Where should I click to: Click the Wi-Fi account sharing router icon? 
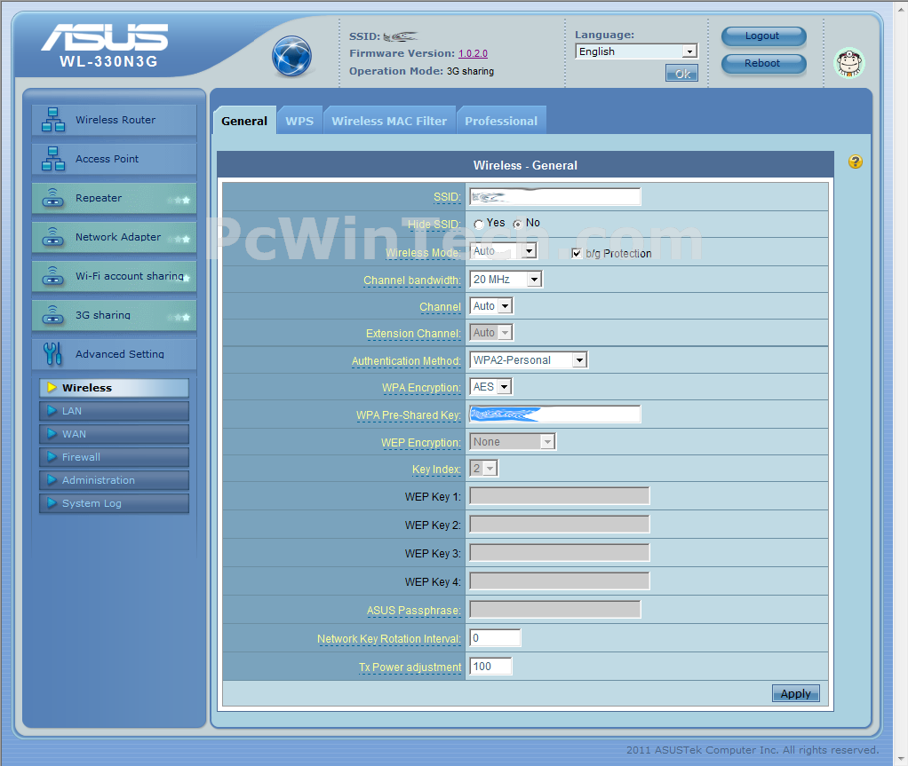pos(52,276)
